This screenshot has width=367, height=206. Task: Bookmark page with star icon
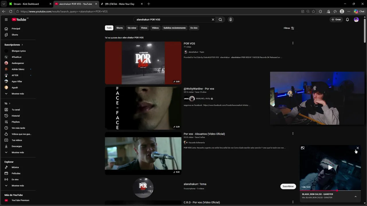coord(313,11)
